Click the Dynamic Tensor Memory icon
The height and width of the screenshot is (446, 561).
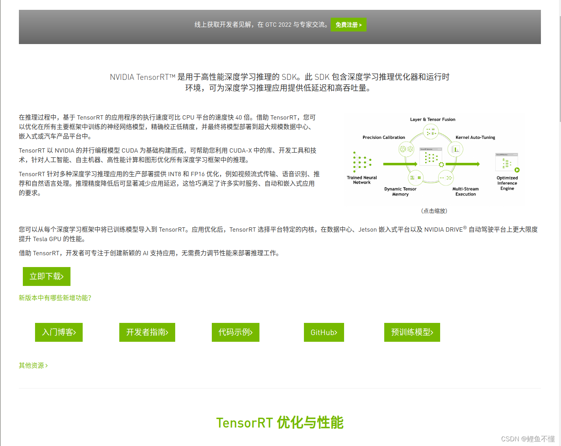[x=415, y=177]
